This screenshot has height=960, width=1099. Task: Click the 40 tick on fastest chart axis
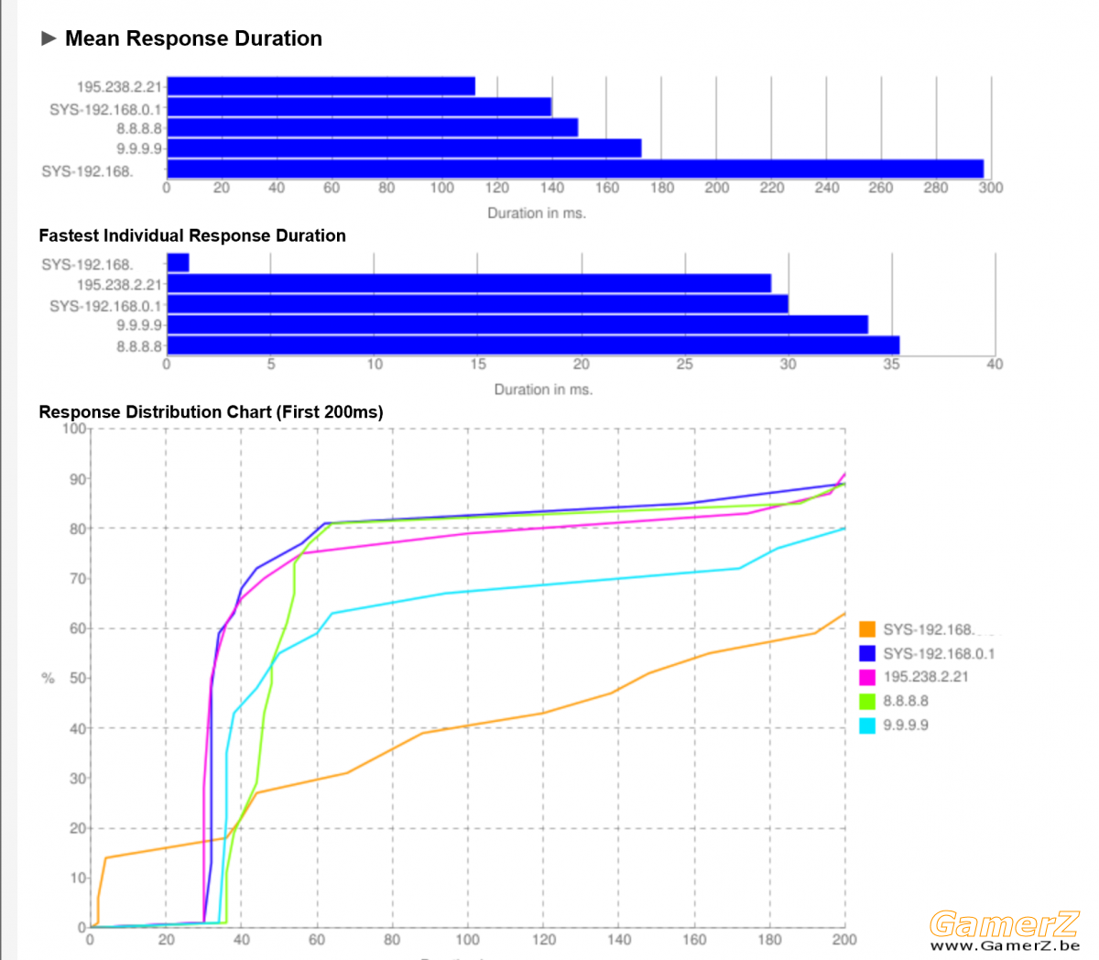tap(995, 364)
